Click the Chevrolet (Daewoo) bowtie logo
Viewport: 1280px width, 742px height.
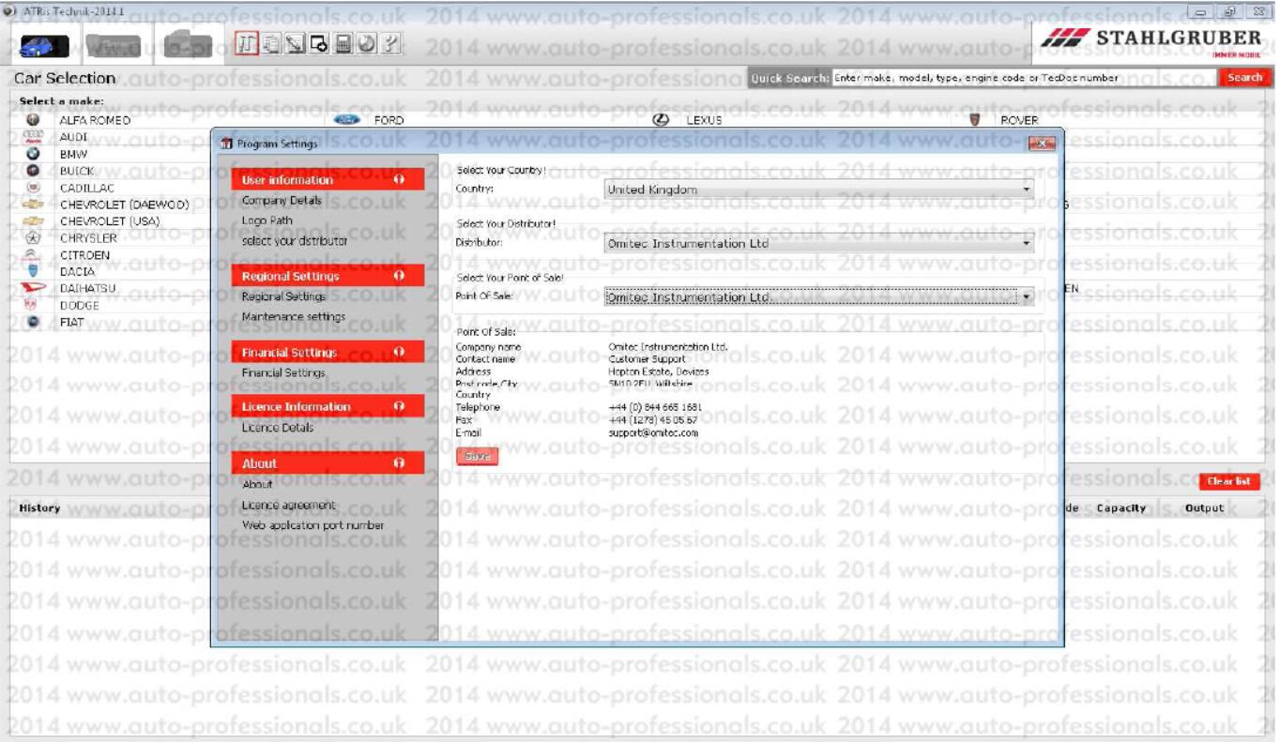(33, 204)
